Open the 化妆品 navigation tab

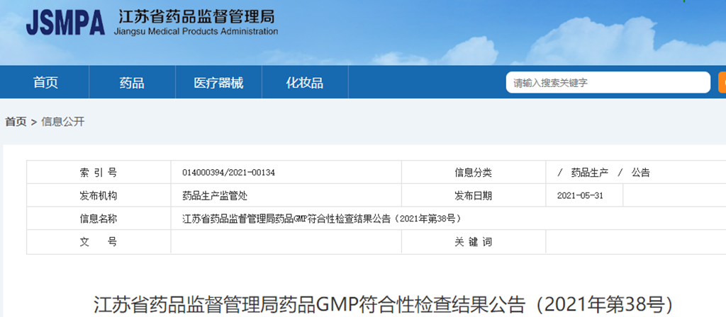click(305, 83)
